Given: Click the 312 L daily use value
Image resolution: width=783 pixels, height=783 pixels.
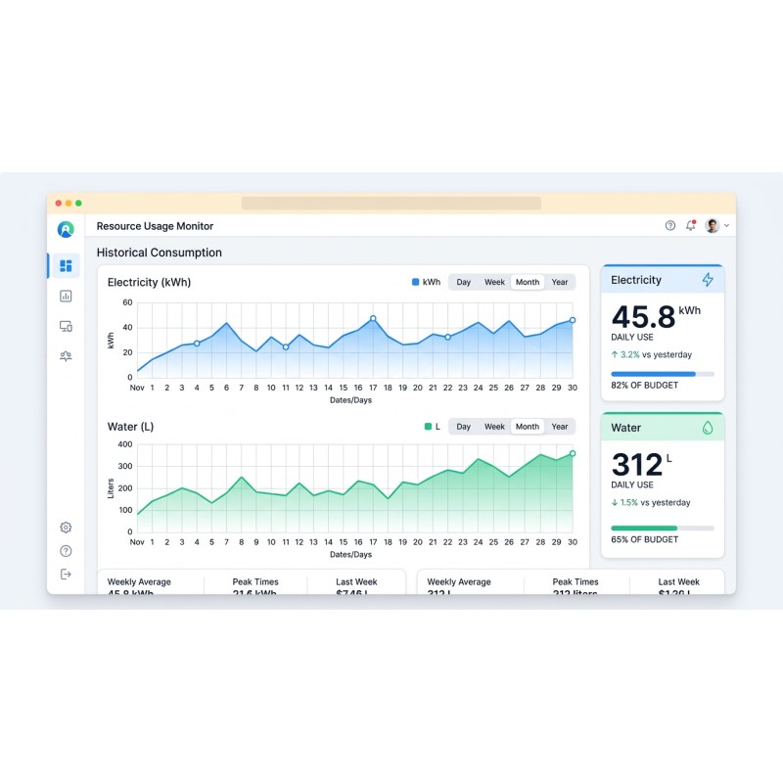Looking at the screenshot, I should click(x=642, y=464).
